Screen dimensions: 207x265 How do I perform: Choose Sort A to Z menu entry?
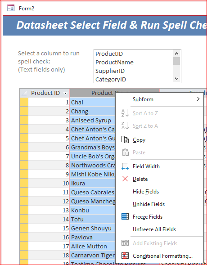pyautogui.click(x=160, y=113)
